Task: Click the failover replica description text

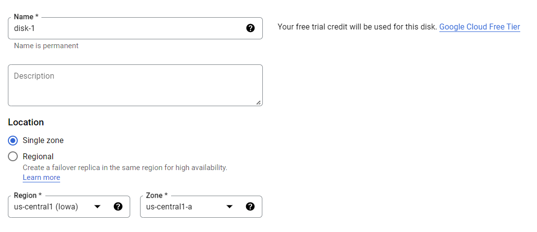Action: (125, 168)
